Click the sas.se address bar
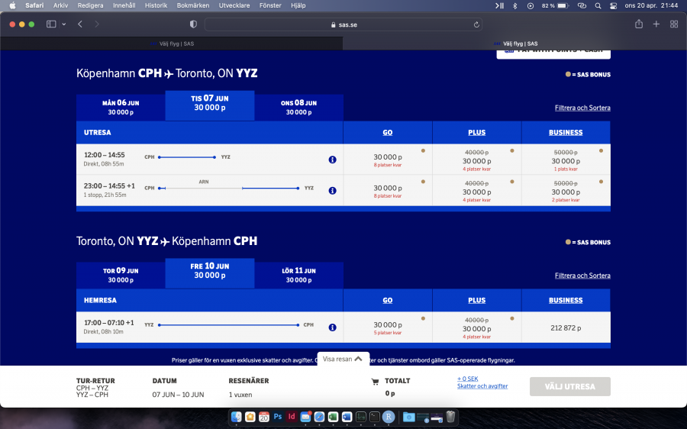This screenshot has width=687, height=429. 343,24
